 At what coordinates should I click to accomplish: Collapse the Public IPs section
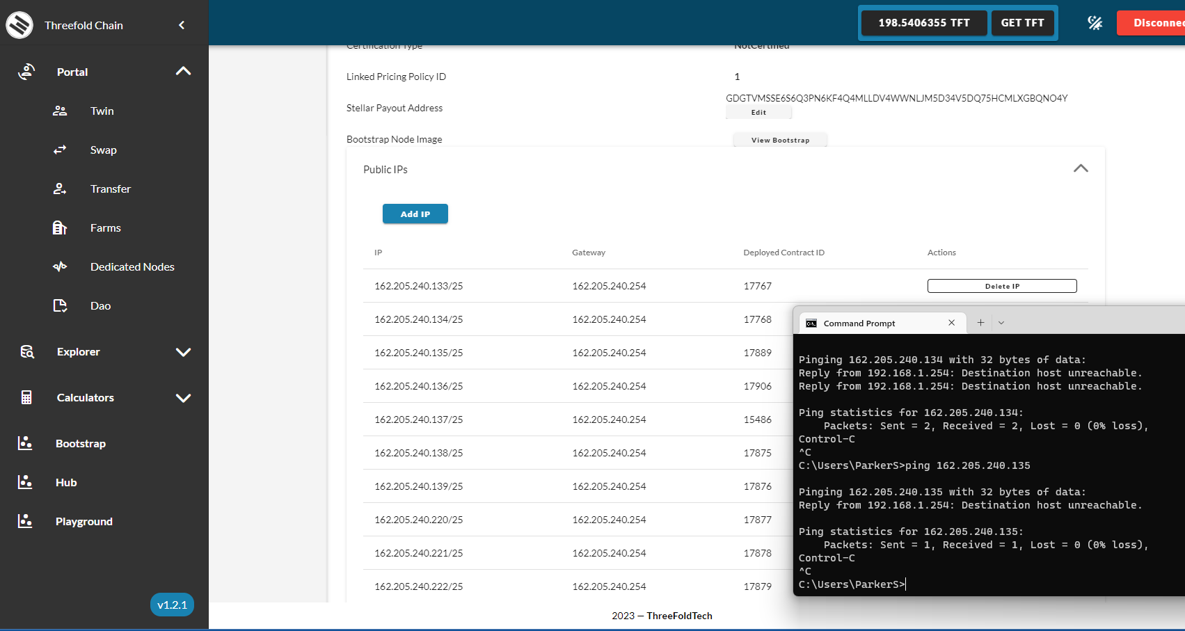coord(1081,168)
